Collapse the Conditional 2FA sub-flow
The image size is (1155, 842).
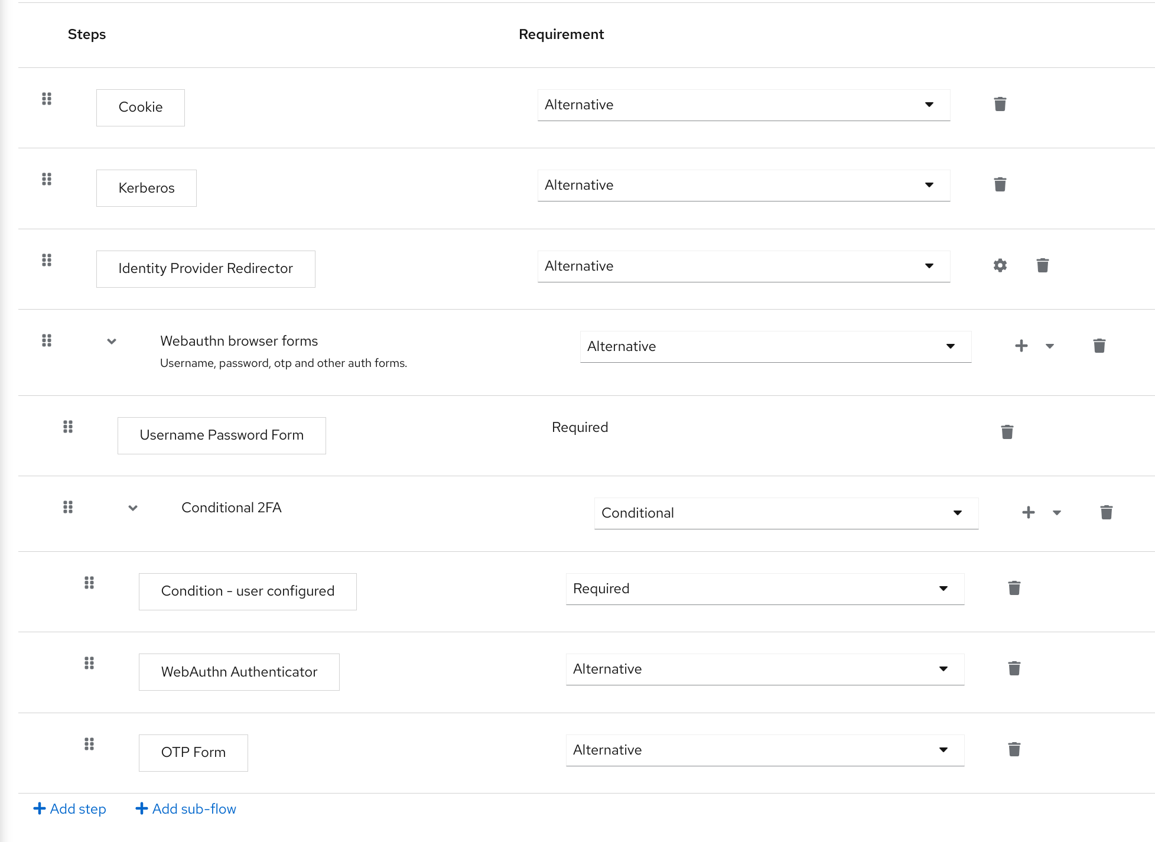[x=132, y=508]
